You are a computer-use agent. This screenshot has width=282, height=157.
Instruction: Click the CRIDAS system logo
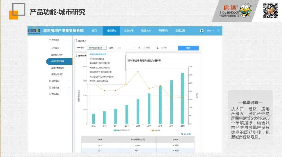[x=34, y=30]
